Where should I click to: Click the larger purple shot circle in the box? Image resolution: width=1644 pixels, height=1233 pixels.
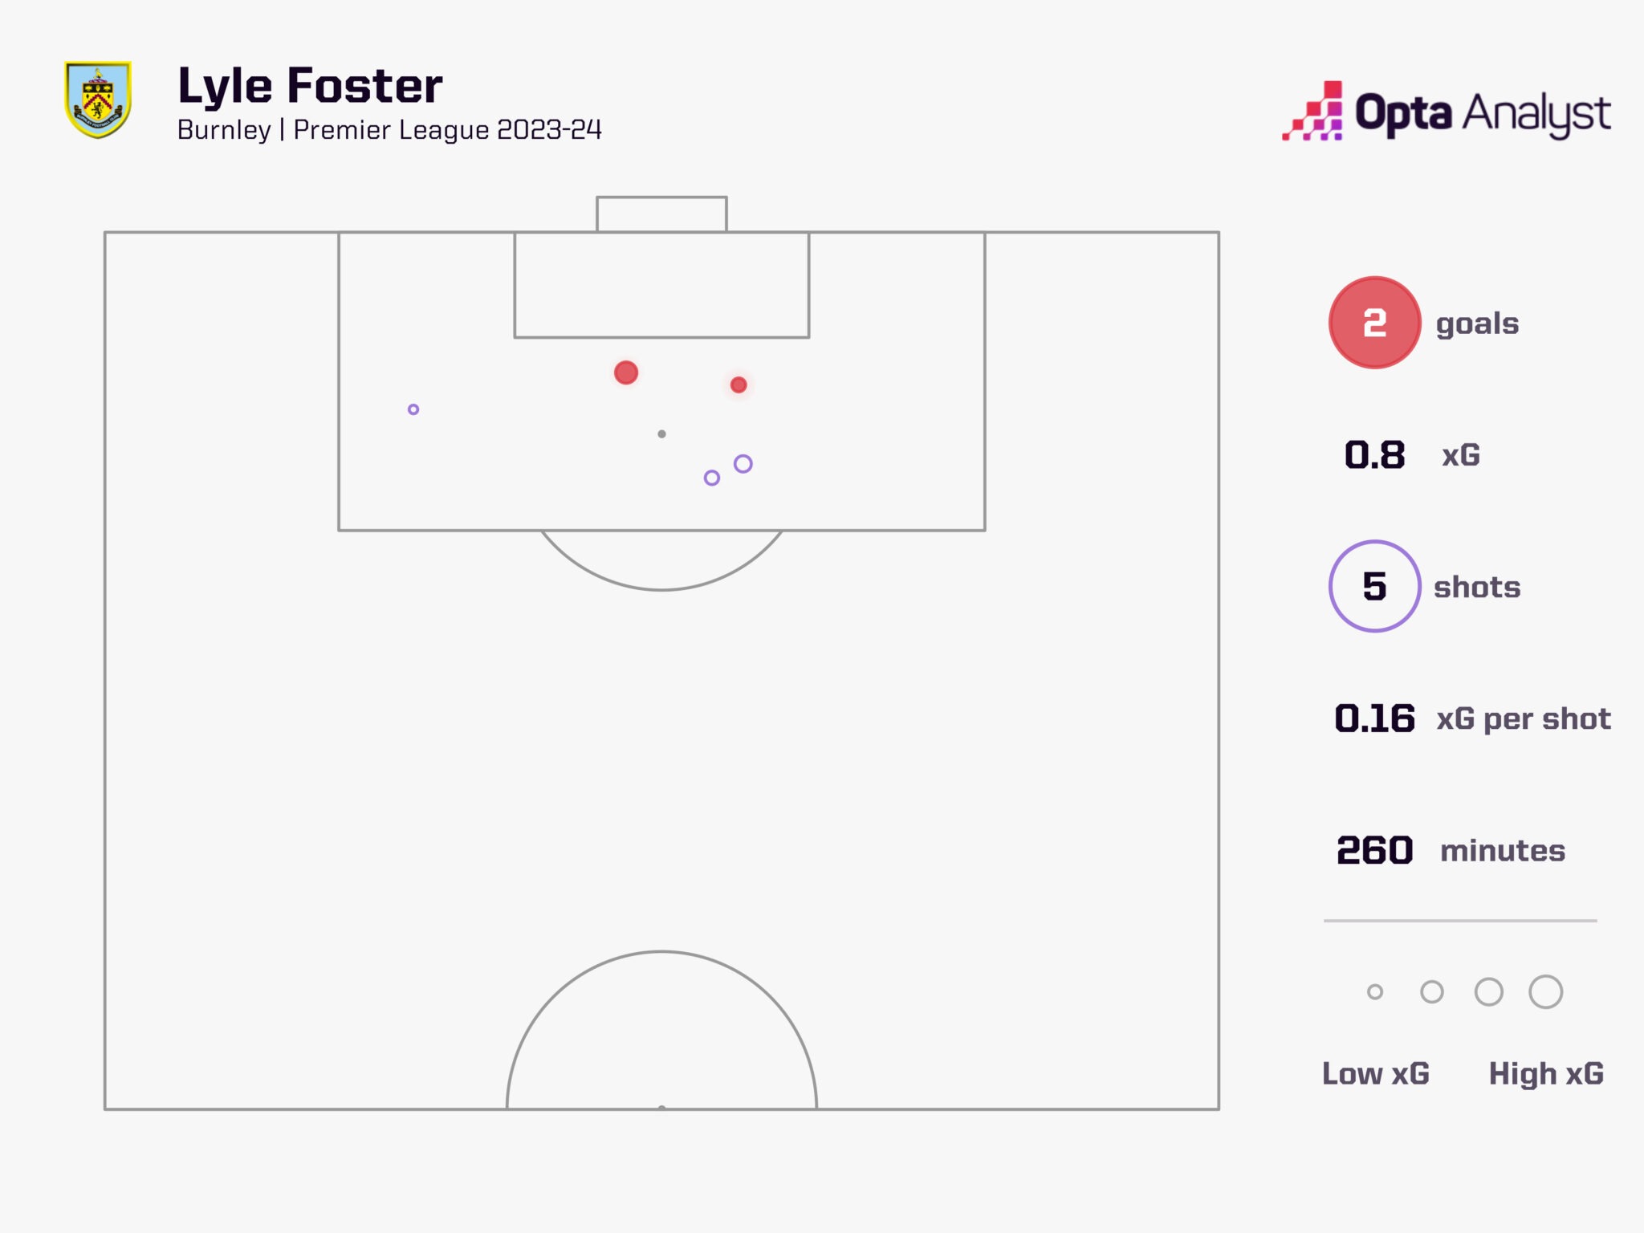point(743,464)
